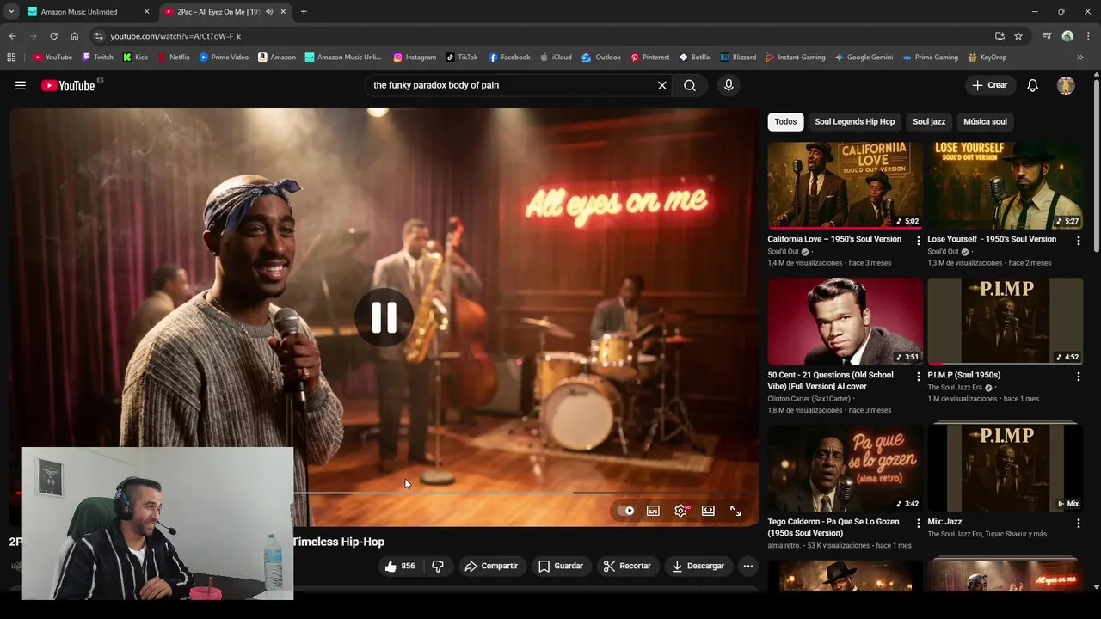Image resolution: width=1101 pixels, height=619 pixels.
Task: Click the browser home button
Action: (74, 36)
